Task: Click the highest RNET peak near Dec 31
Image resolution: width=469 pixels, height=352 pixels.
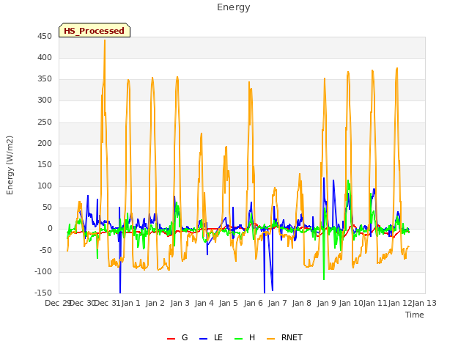Action: pyautogui.click(x=105, y=41)
